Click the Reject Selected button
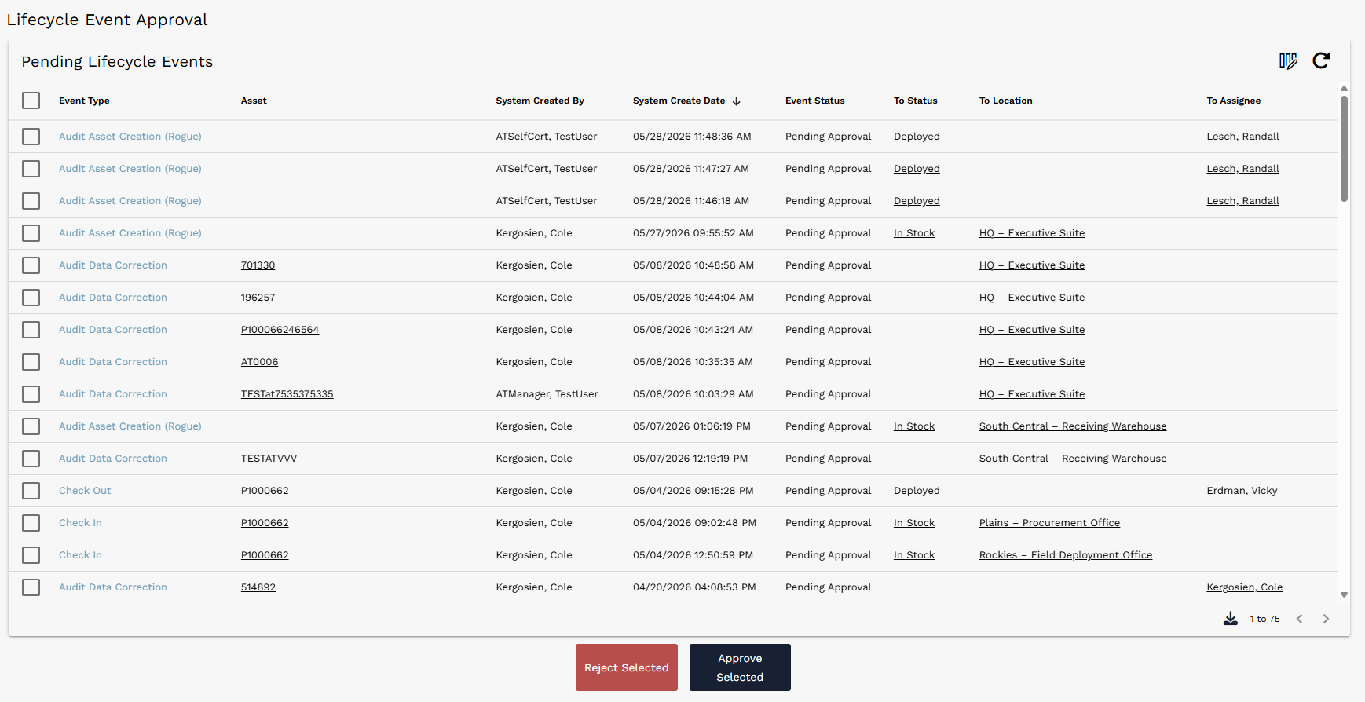This screenshot has width=1365, height=702. click(627, 667)
